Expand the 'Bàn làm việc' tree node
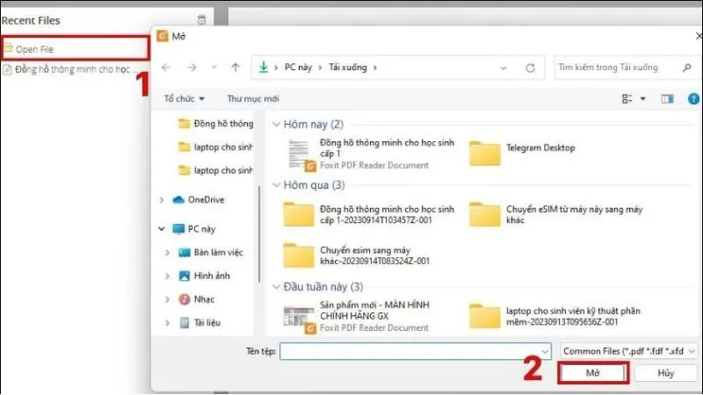This screenshot has width=703, height=395. tap(167, 253)
